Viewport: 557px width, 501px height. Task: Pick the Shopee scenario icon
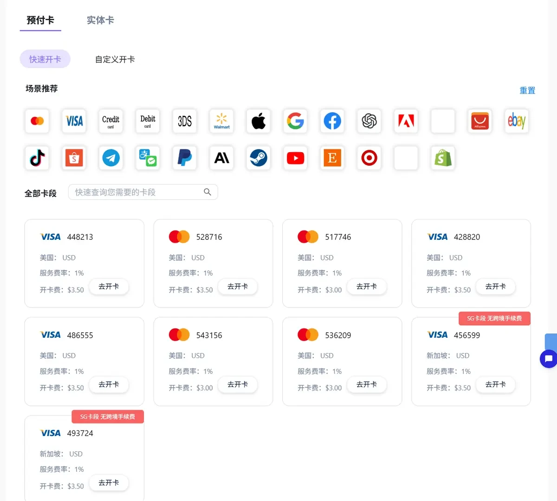pos(74,158)
